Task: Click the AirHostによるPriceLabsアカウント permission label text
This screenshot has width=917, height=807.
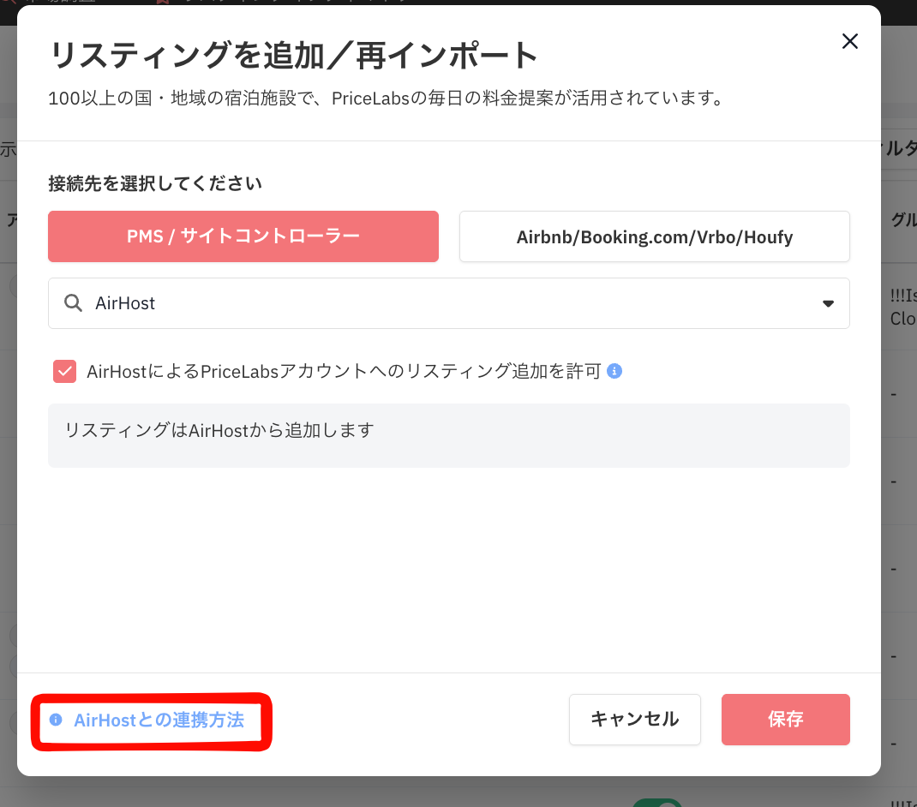Action: (x=344, y=371)
